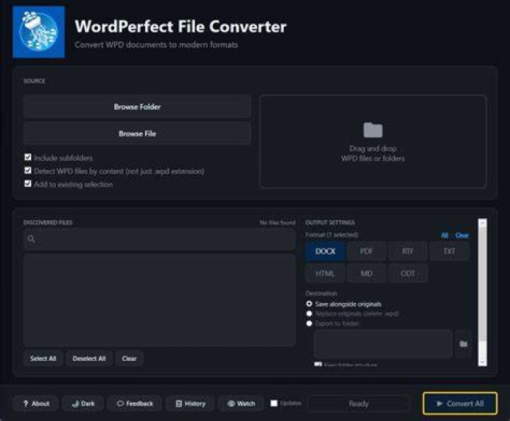510x421 pixels.
Task: Toggle Detect WPD files by content checkbox
Action: point(28,171)
